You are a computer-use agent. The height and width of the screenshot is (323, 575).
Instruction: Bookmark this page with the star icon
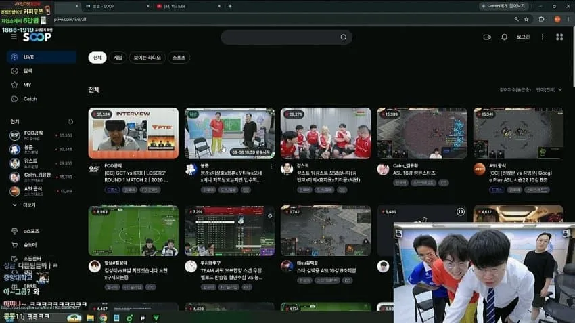click(526, 19)
